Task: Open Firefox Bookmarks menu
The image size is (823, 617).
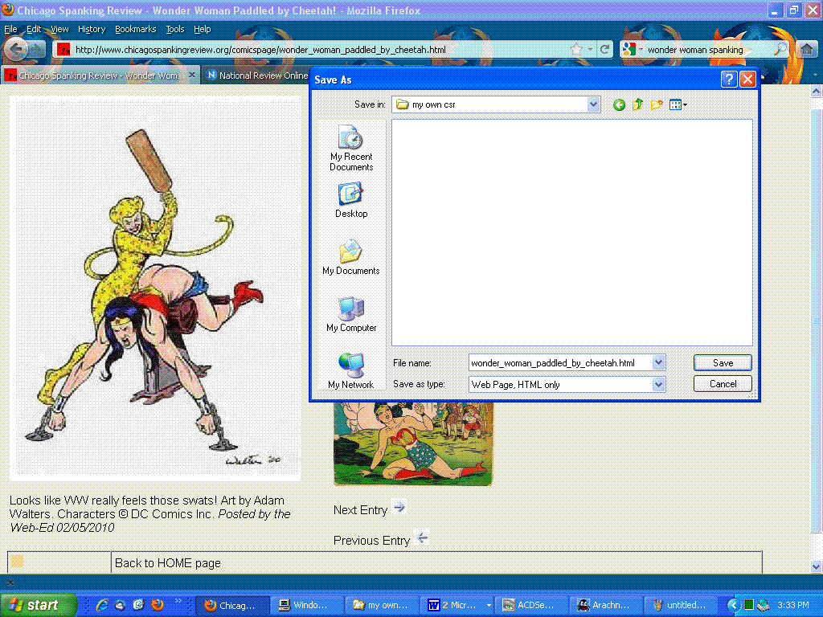Action: [x=135, y=30]
